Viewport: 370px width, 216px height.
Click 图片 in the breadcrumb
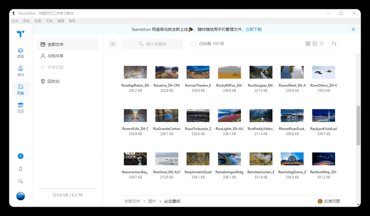click(152, 201)
